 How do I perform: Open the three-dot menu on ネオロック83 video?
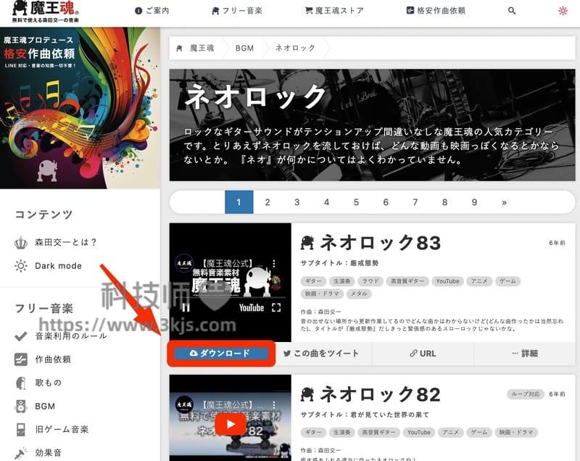pyautogui.click(x=274, y=263)
